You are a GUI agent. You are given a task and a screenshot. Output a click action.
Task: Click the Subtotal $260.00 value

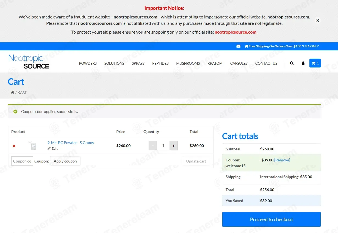pos(267,149)
